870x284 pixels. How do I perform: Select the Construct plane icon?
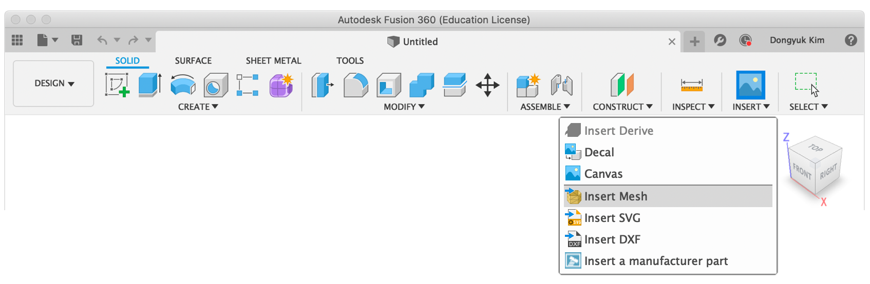[622, 85]
